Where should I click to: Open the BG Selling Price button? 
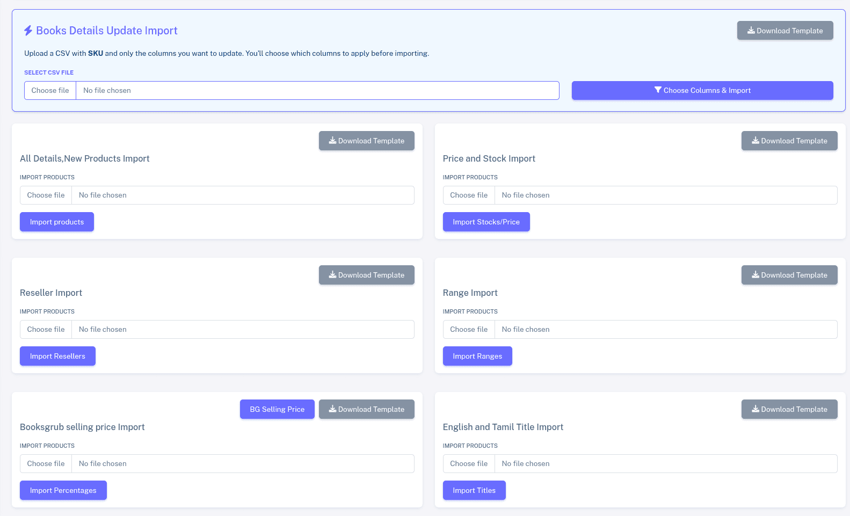277,409
